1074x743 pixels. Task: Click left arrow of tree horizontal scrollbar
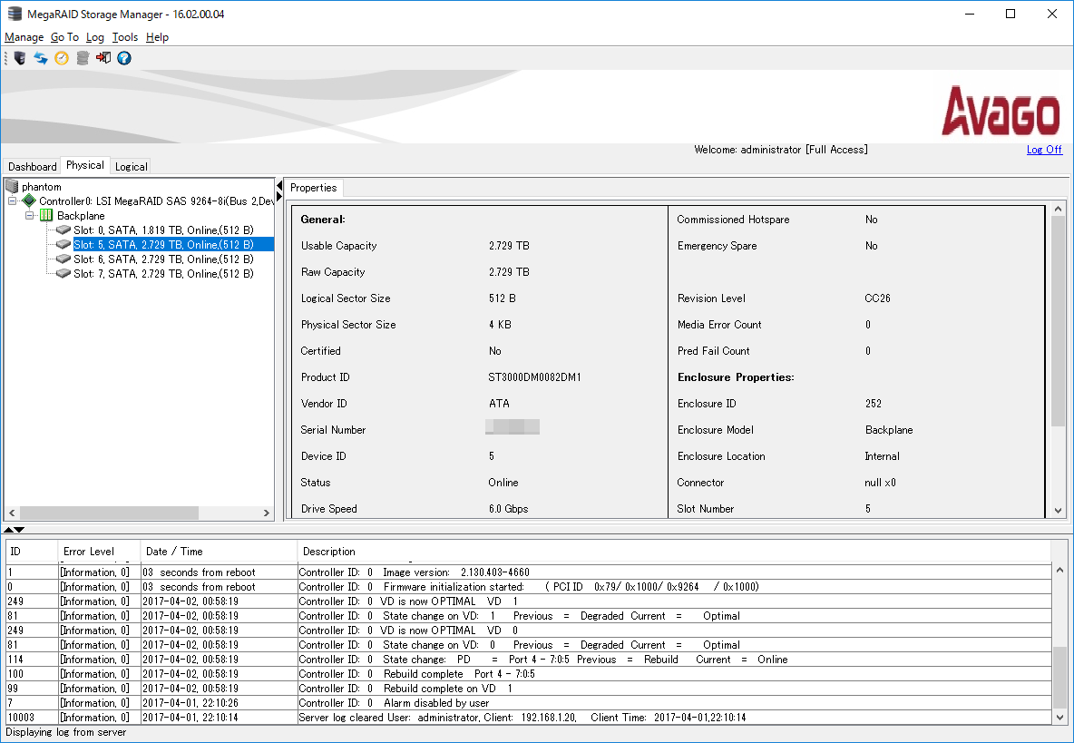tap(12, 513)
